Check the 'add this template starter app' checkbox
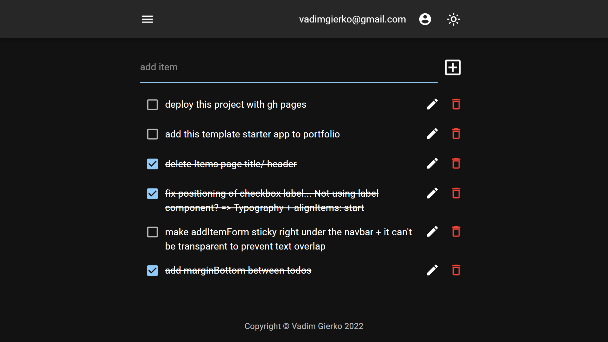The width and height of the screenshot is (608, 342). pos(152,134)
